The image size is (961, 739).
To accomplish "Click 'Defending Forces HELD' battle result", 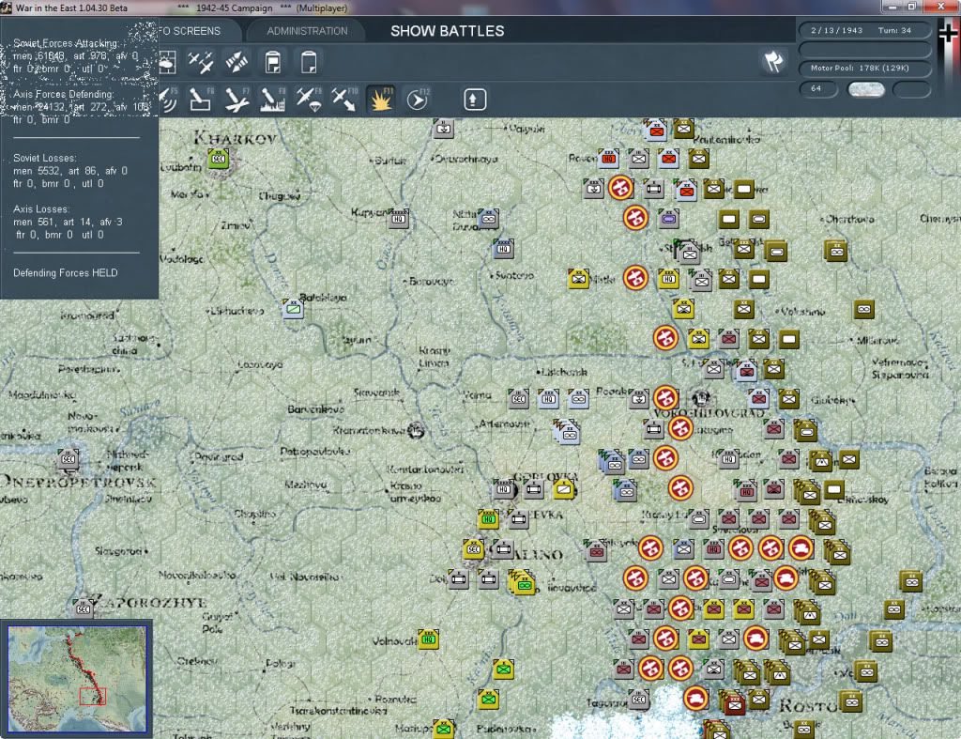I will point(66,273).
